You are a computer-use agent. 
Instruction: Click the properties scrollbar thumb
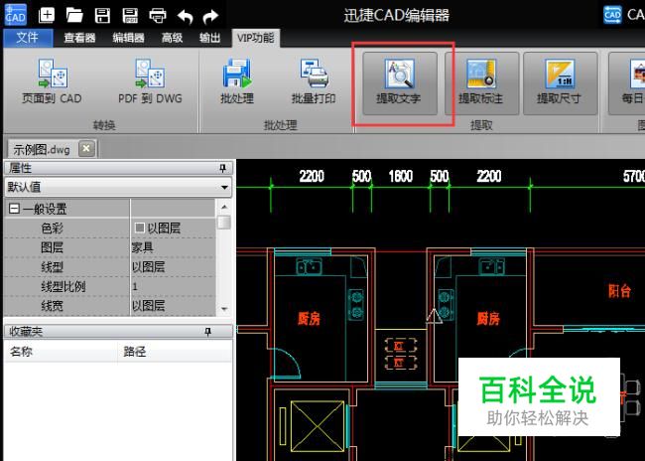point(224,222)
